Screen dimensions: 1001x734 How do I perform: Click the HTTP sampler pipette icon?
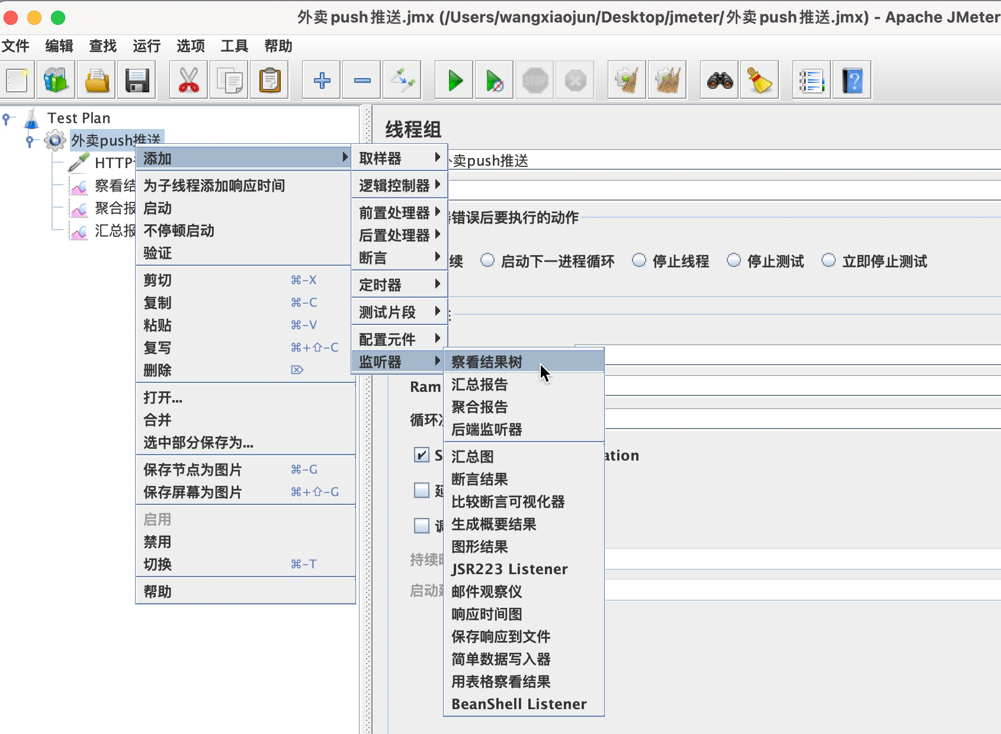[79, 162]
